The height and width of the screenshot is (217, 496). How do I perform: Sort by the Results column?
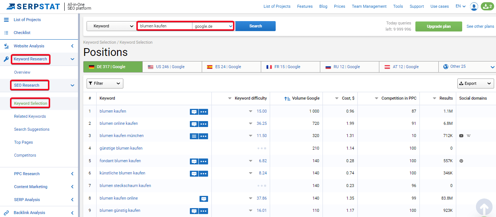tap(443, 98)
